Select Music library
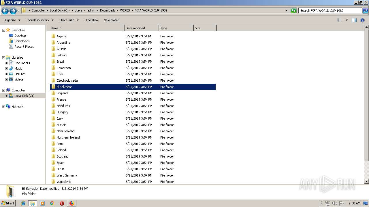 point(18,68)
